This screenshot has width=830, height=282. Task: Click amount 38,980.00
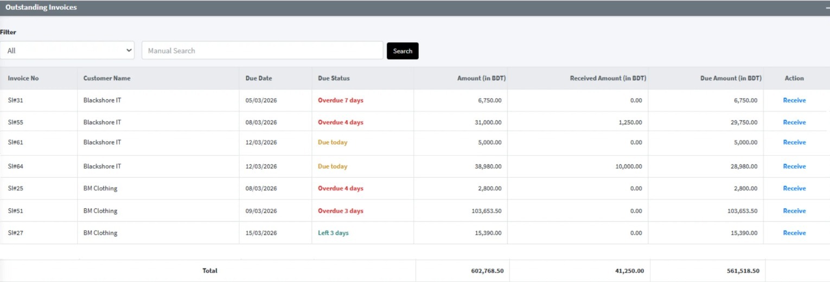[488, 166]
